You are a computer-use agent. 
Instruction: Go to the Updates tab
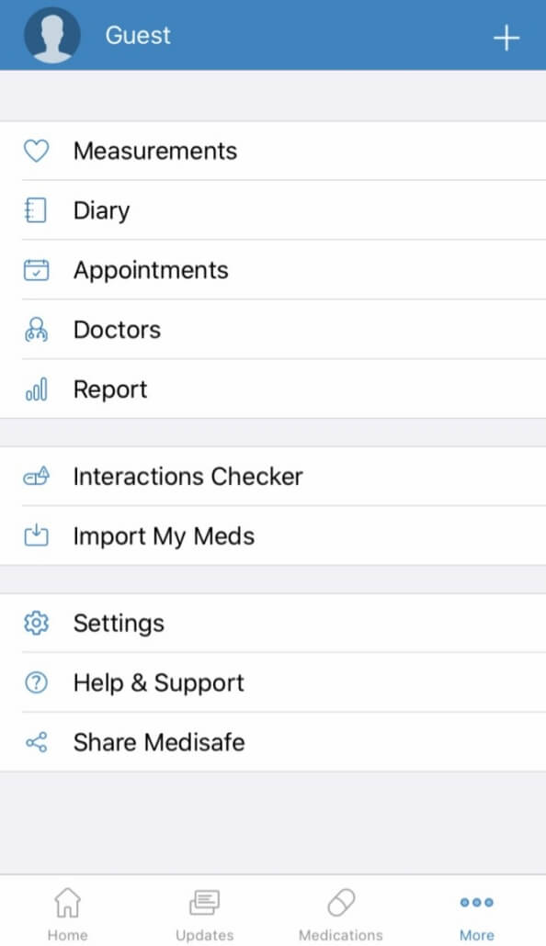pos(204,914)
